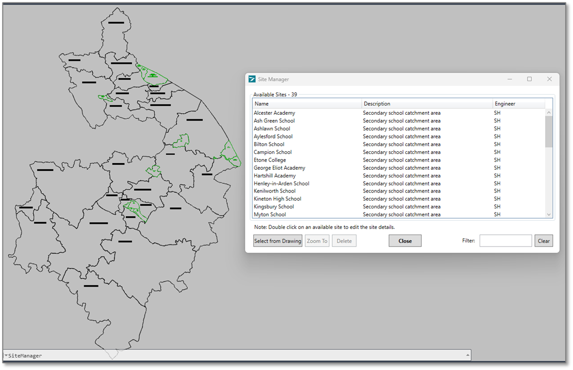Open the command line dropdown before SiteManager
Screen dimensions: 573x370
6,356
